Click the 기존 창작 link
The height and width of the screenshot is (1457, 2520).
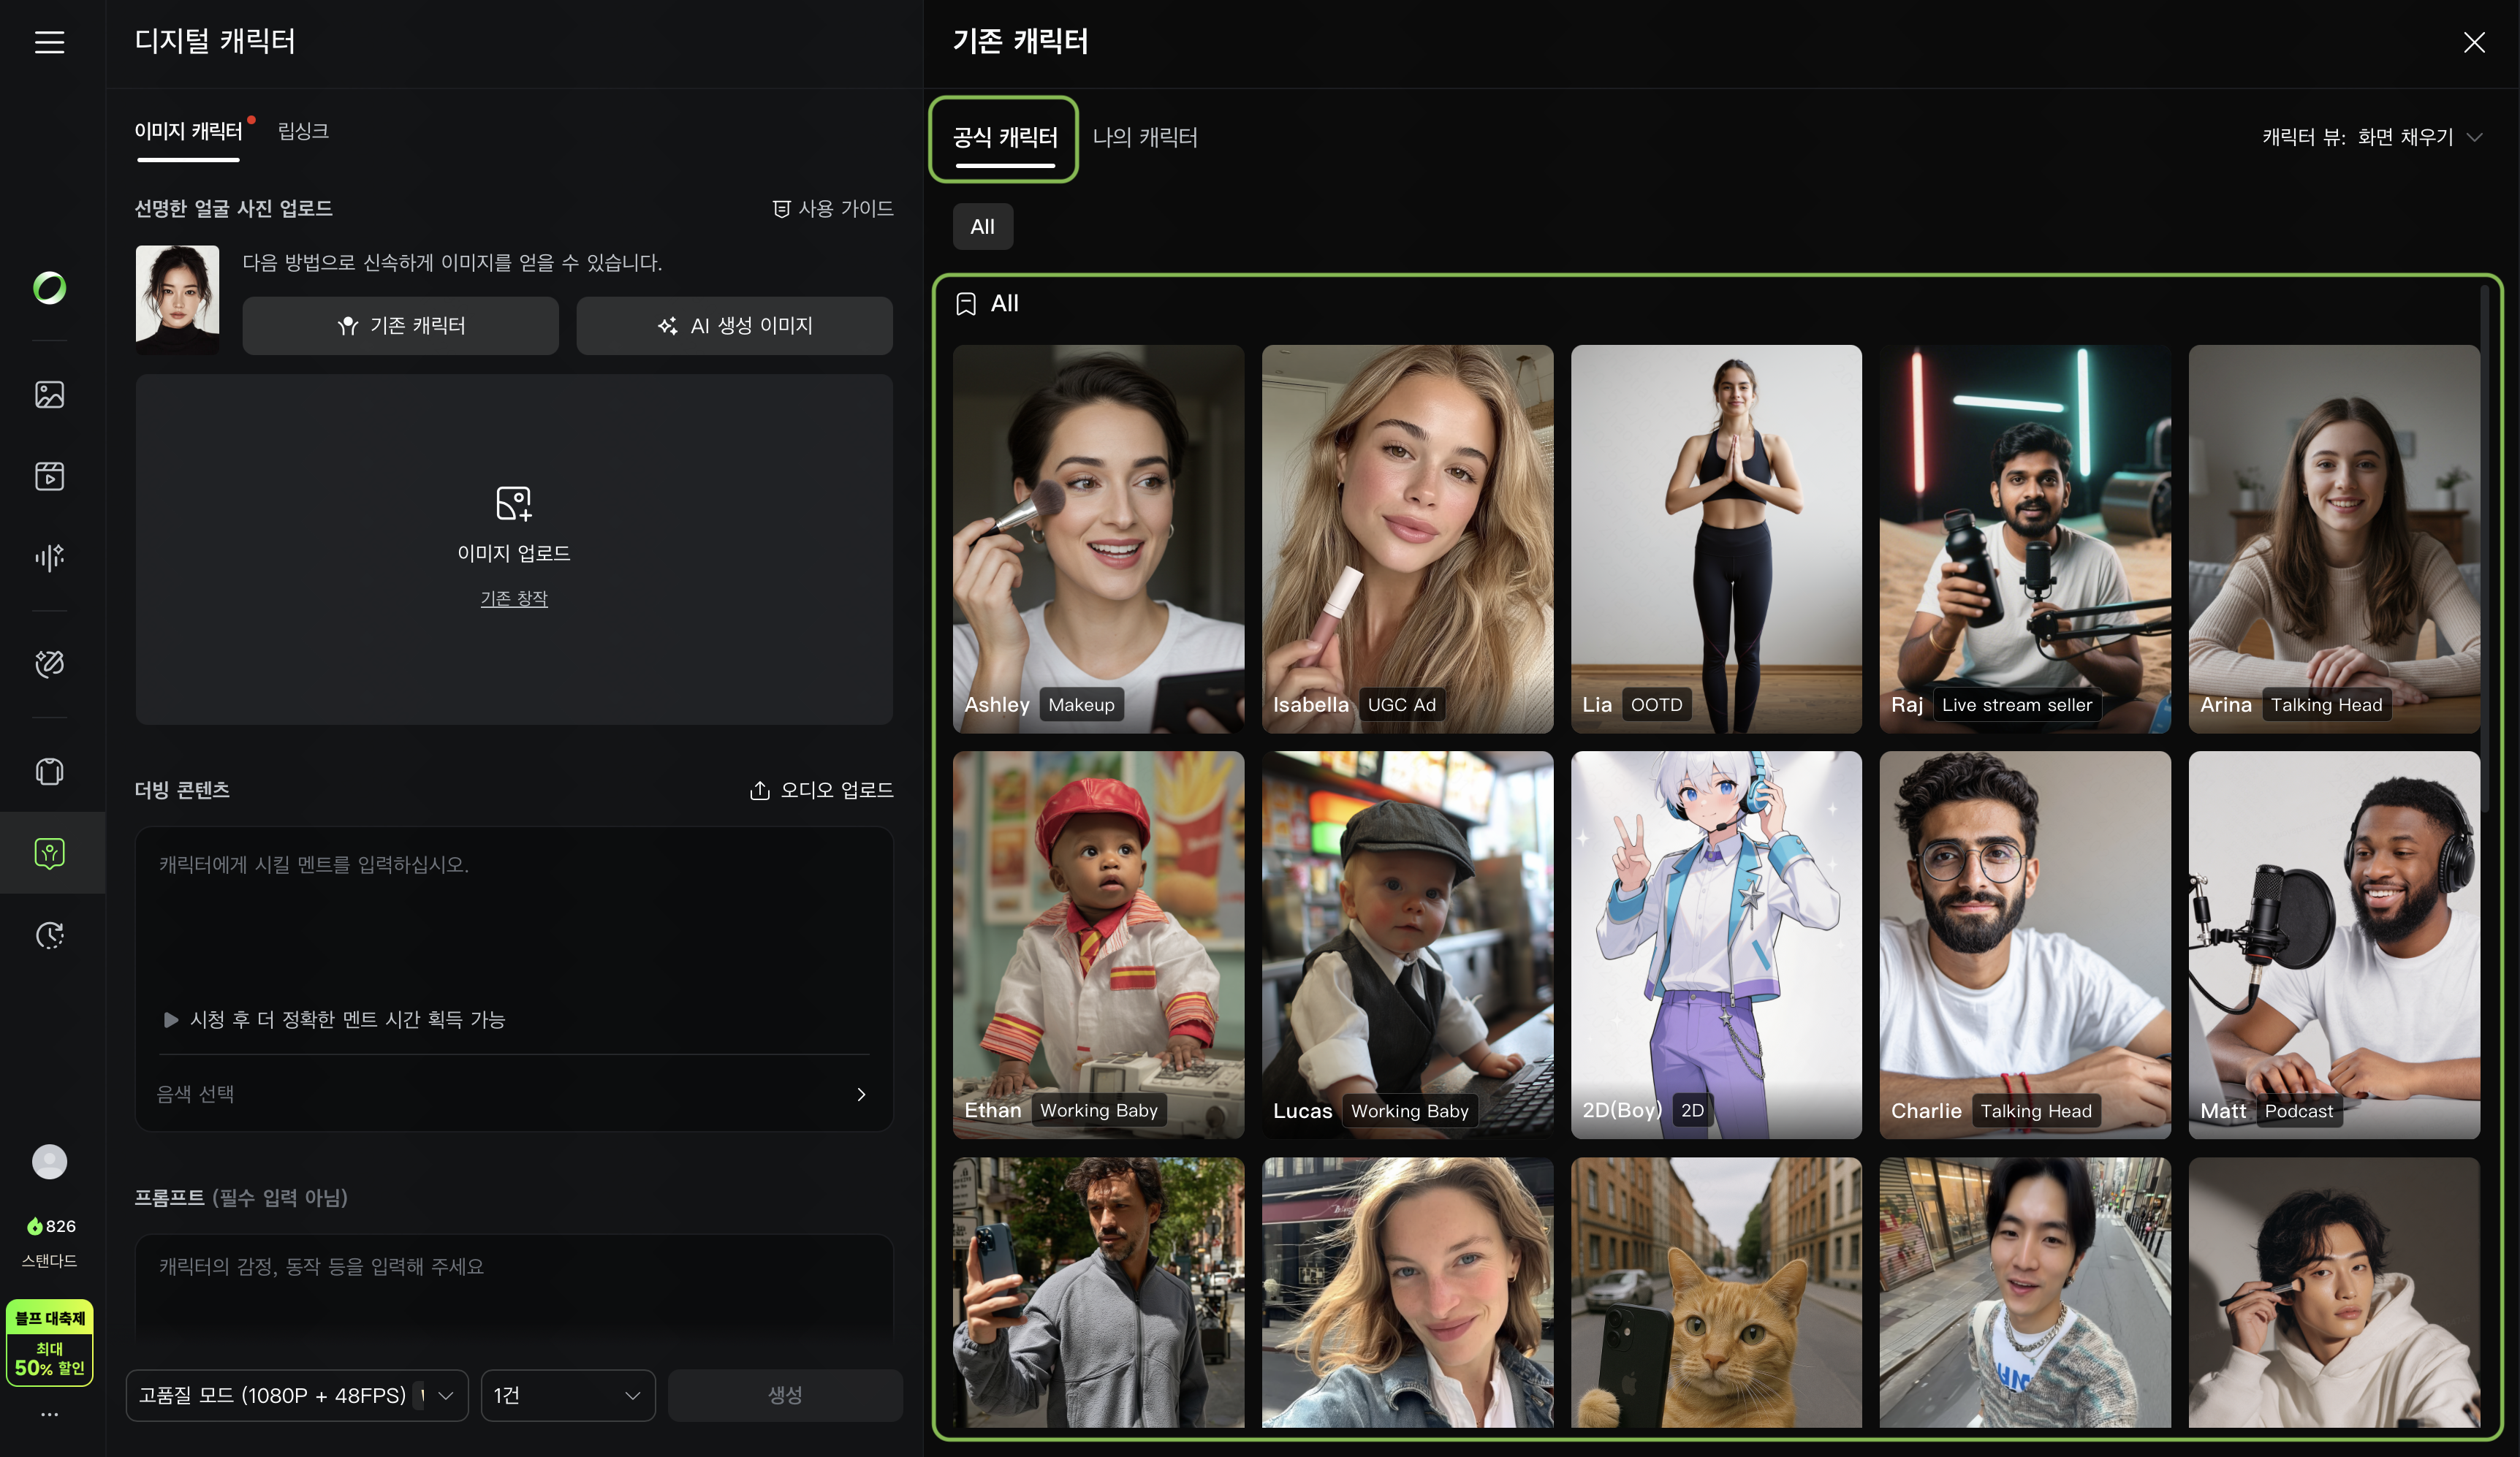514,599
